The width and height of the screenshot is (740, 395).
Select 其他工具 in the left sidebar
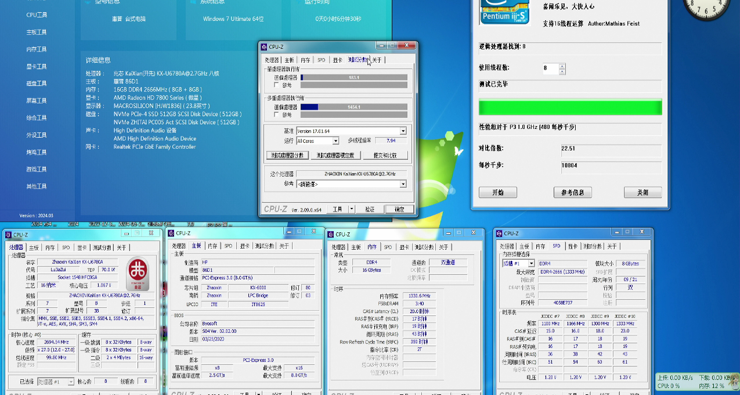pos(37,186)
